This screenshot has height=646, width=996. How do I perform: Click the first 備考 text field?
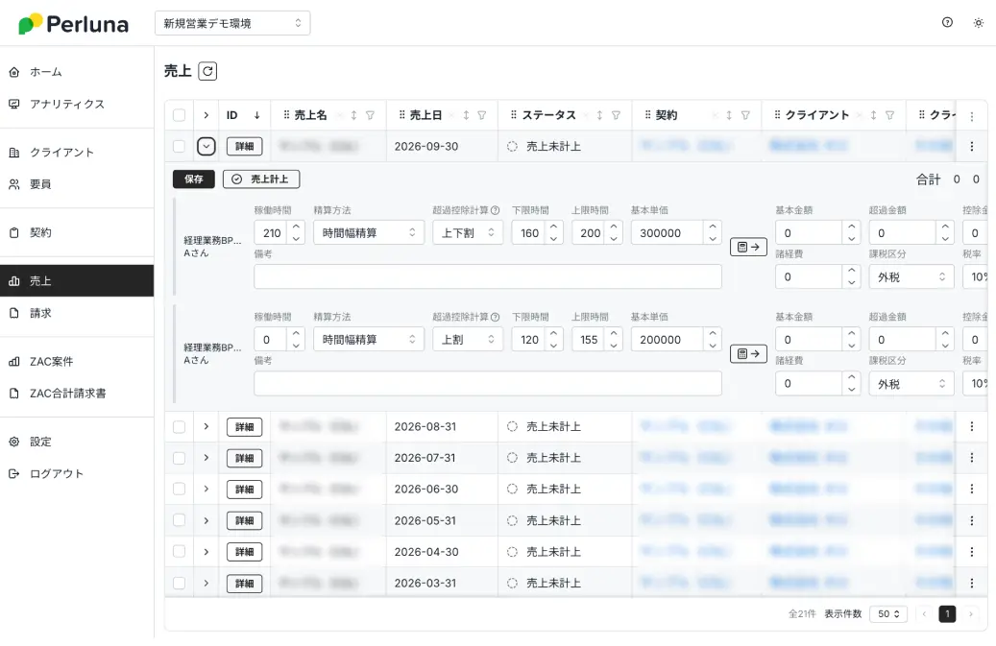(487, 276)
